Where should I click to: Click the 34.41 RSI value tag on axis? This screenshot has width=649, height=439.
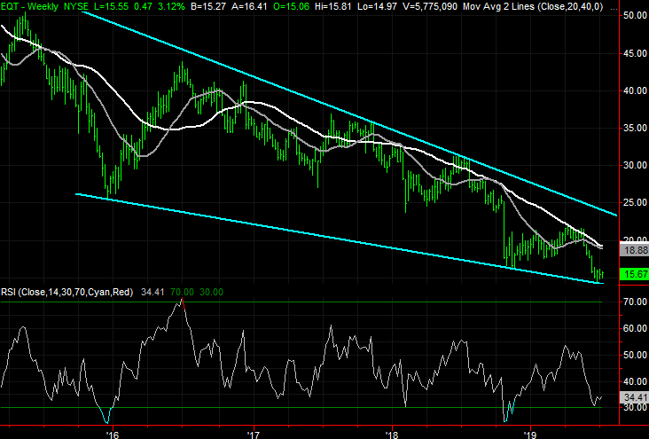coord(634,397)
